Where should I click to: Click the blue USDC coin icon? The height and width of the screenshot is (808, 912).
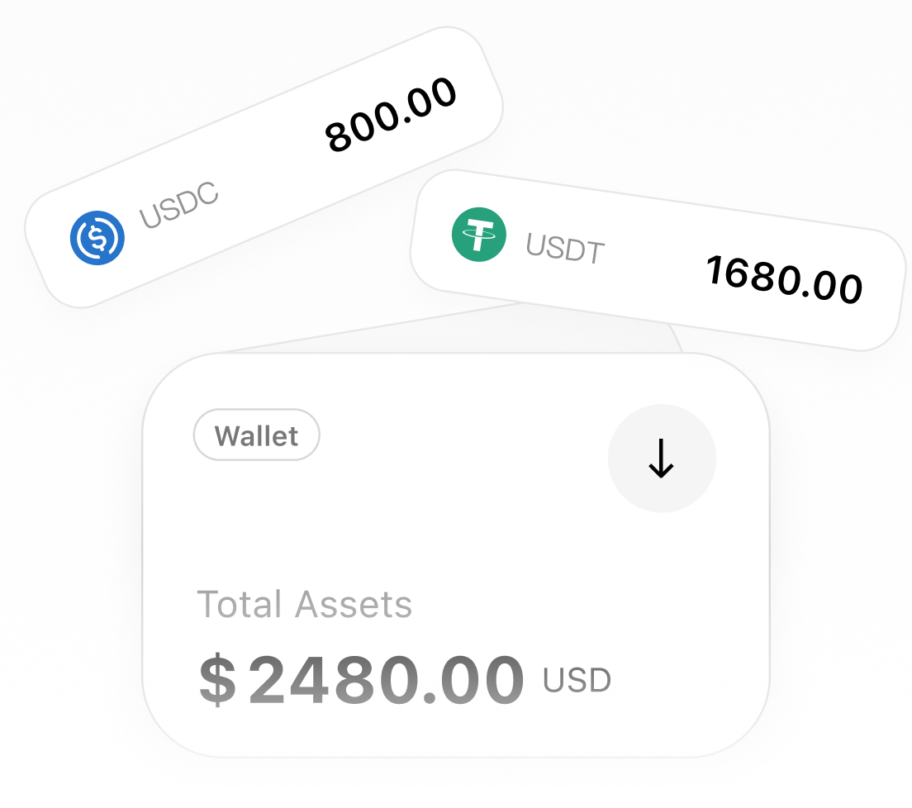coord(97,238)
